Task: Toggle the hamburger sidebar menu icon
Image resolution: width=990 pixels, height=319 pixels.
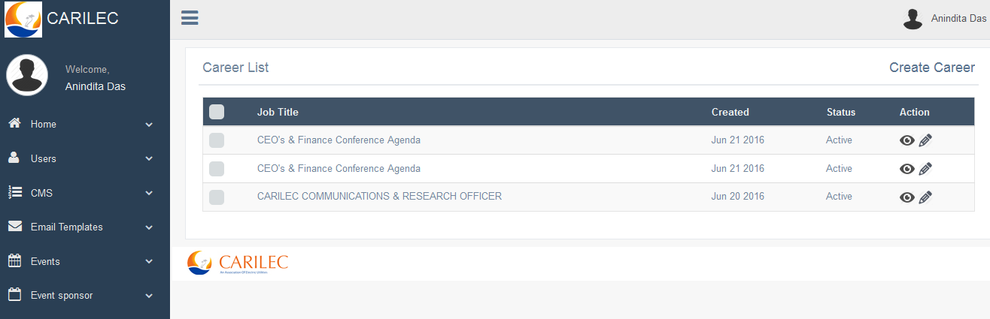Action: pyautogui.click(x=190, y=18)
